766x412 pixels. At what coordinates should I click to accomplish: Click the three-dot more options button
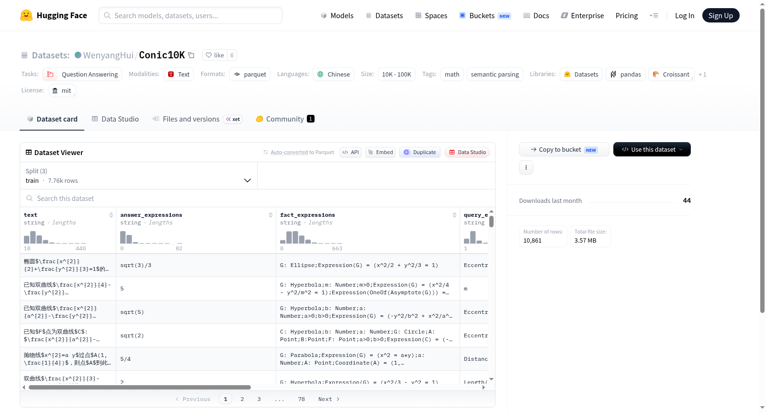pos(526,167)
